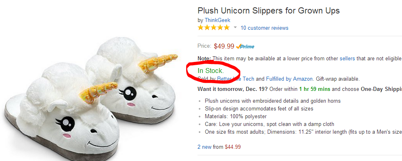Click the golden horn on rear slipper
The width and height of the screenshot is (402, 161).
[x=160, y=63]
